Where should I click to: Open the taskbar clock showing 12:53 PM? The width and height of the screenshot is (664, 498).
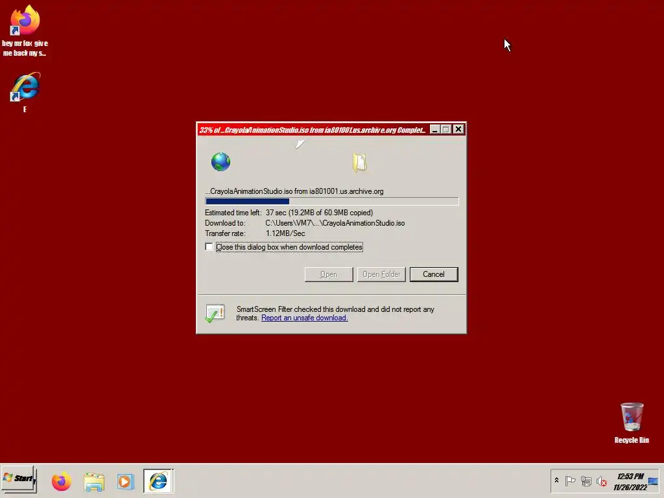click(x=630, y=482)
